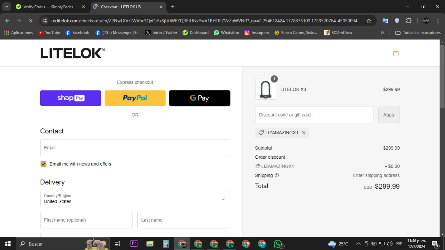
Task: Click the shipping help question mark icon
Action: [x=277, y=176]
